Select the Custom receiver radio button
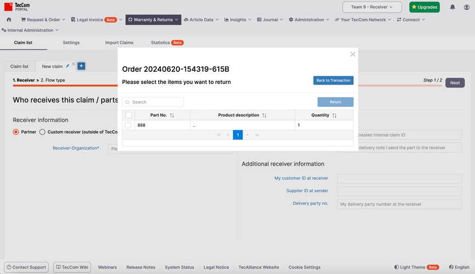The height and width of the screenshot is (274, 475). pos(42,132)
